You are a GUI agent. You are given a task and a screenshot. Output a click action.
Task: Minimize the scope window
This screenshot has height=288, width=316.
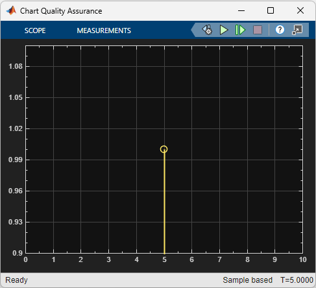(241, 10)
